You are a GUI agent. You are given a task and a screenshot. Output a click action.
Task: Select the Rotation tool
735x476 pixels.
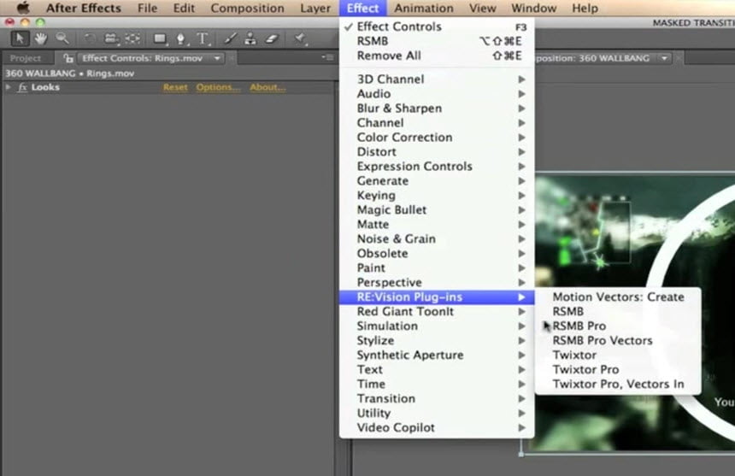[89, 39]
